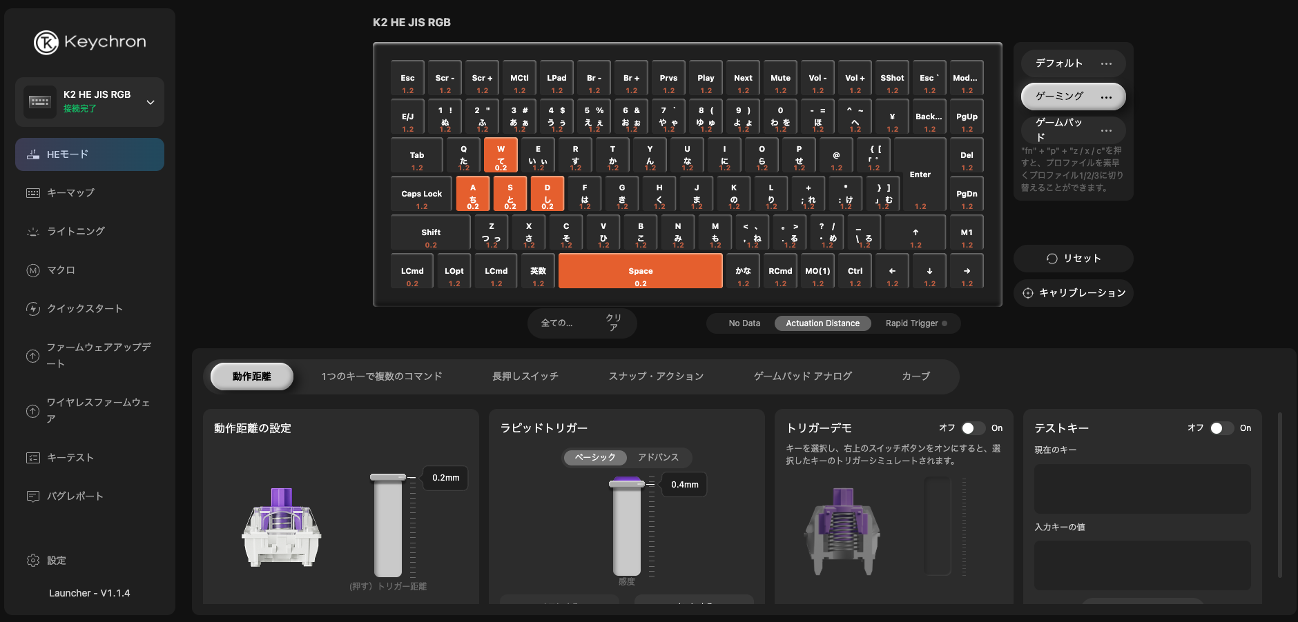The image size is (1298, 622).
Task: Click the Keychron logo icon
Action: [46, 42]
